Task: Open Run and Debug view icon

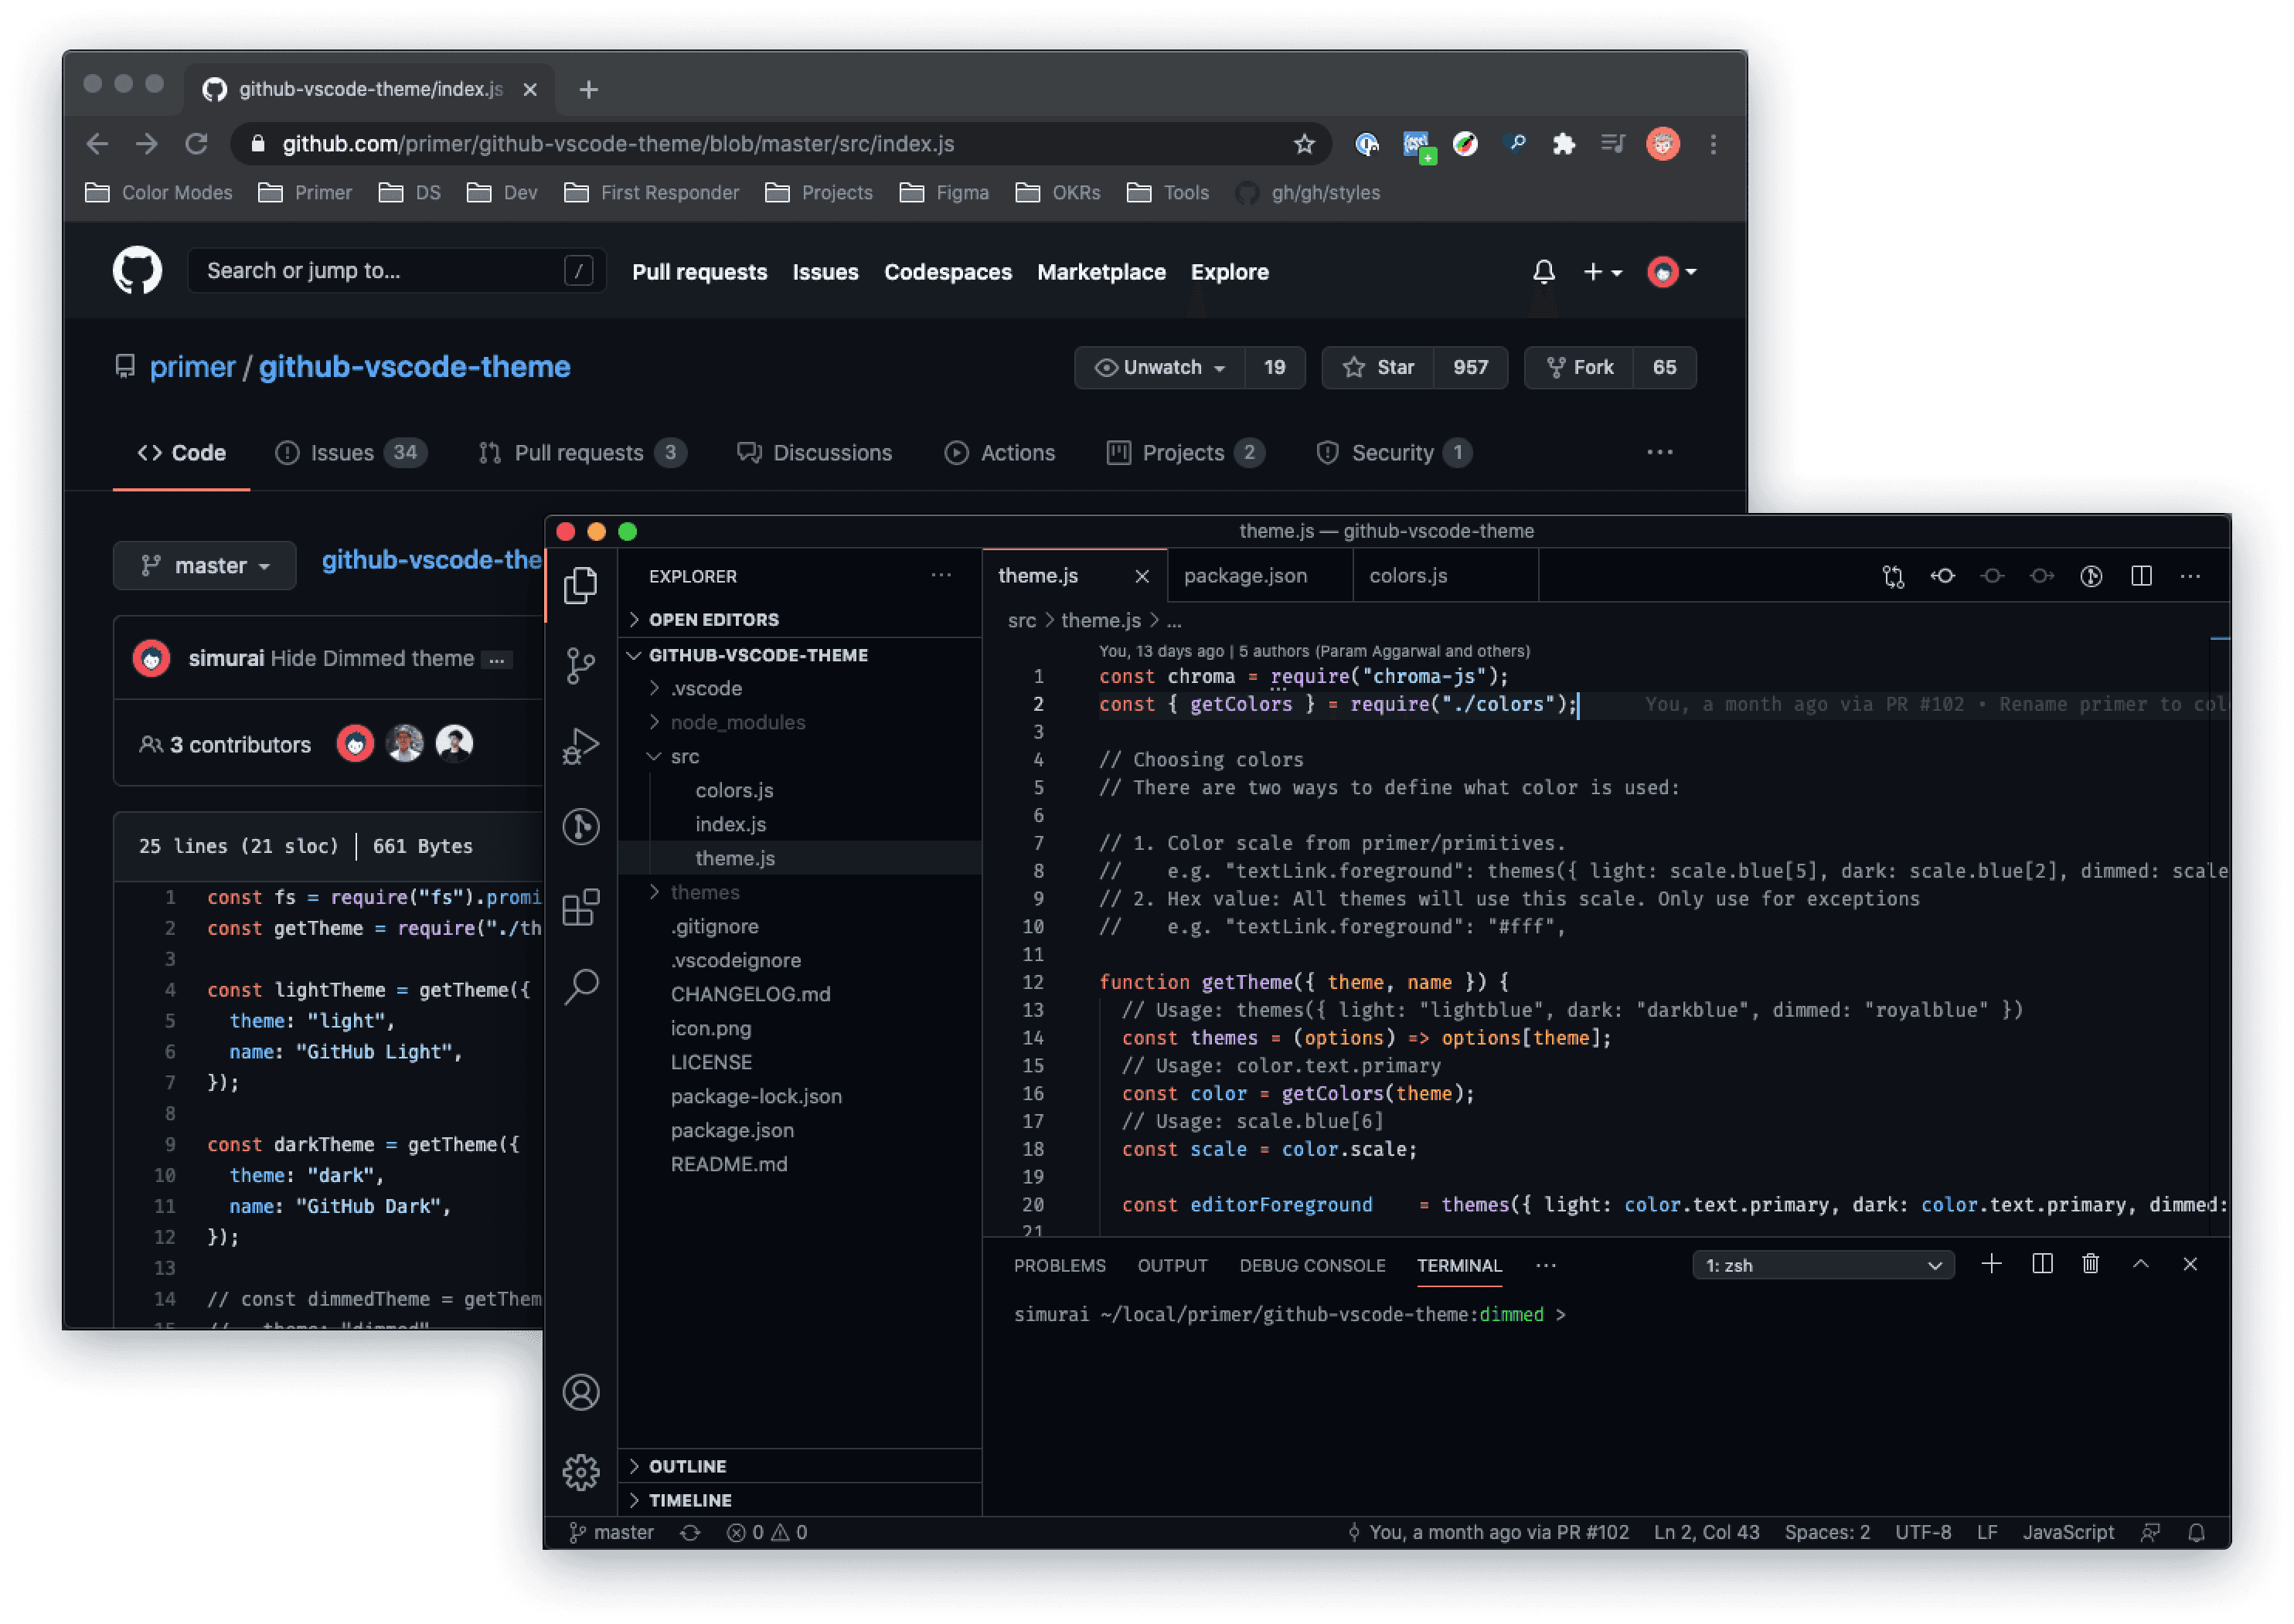Action: coord(580,745)
